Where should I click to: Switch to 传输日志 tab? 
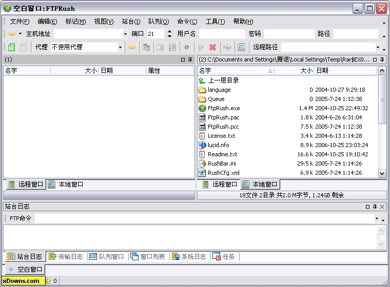click(66, 256)
